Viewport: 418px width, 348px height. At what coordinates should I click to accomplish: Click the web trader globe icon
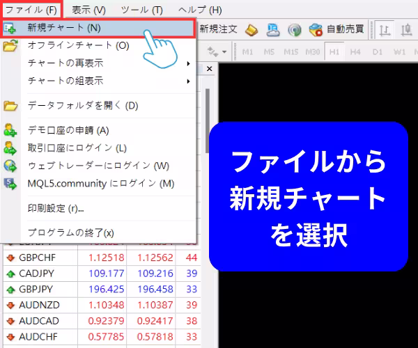(10, 166)
